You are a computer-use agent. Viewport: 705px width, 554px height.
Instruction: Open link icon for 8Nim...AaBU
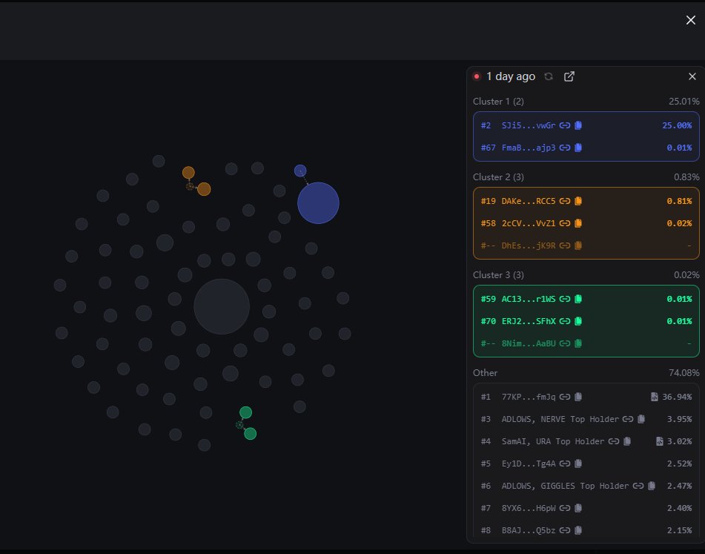(565, 343)
